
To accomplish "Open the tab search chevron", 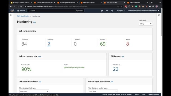I will (x=160, y=3).
